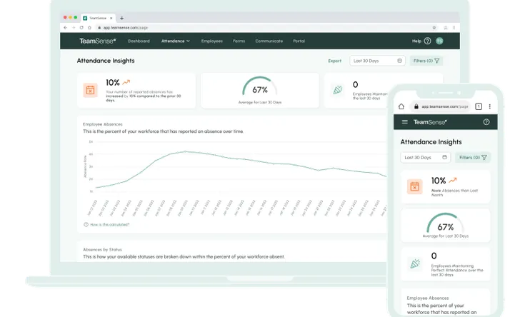
Task: Tap the mobile Filters (0) button
Action: (x=473, y=157)
